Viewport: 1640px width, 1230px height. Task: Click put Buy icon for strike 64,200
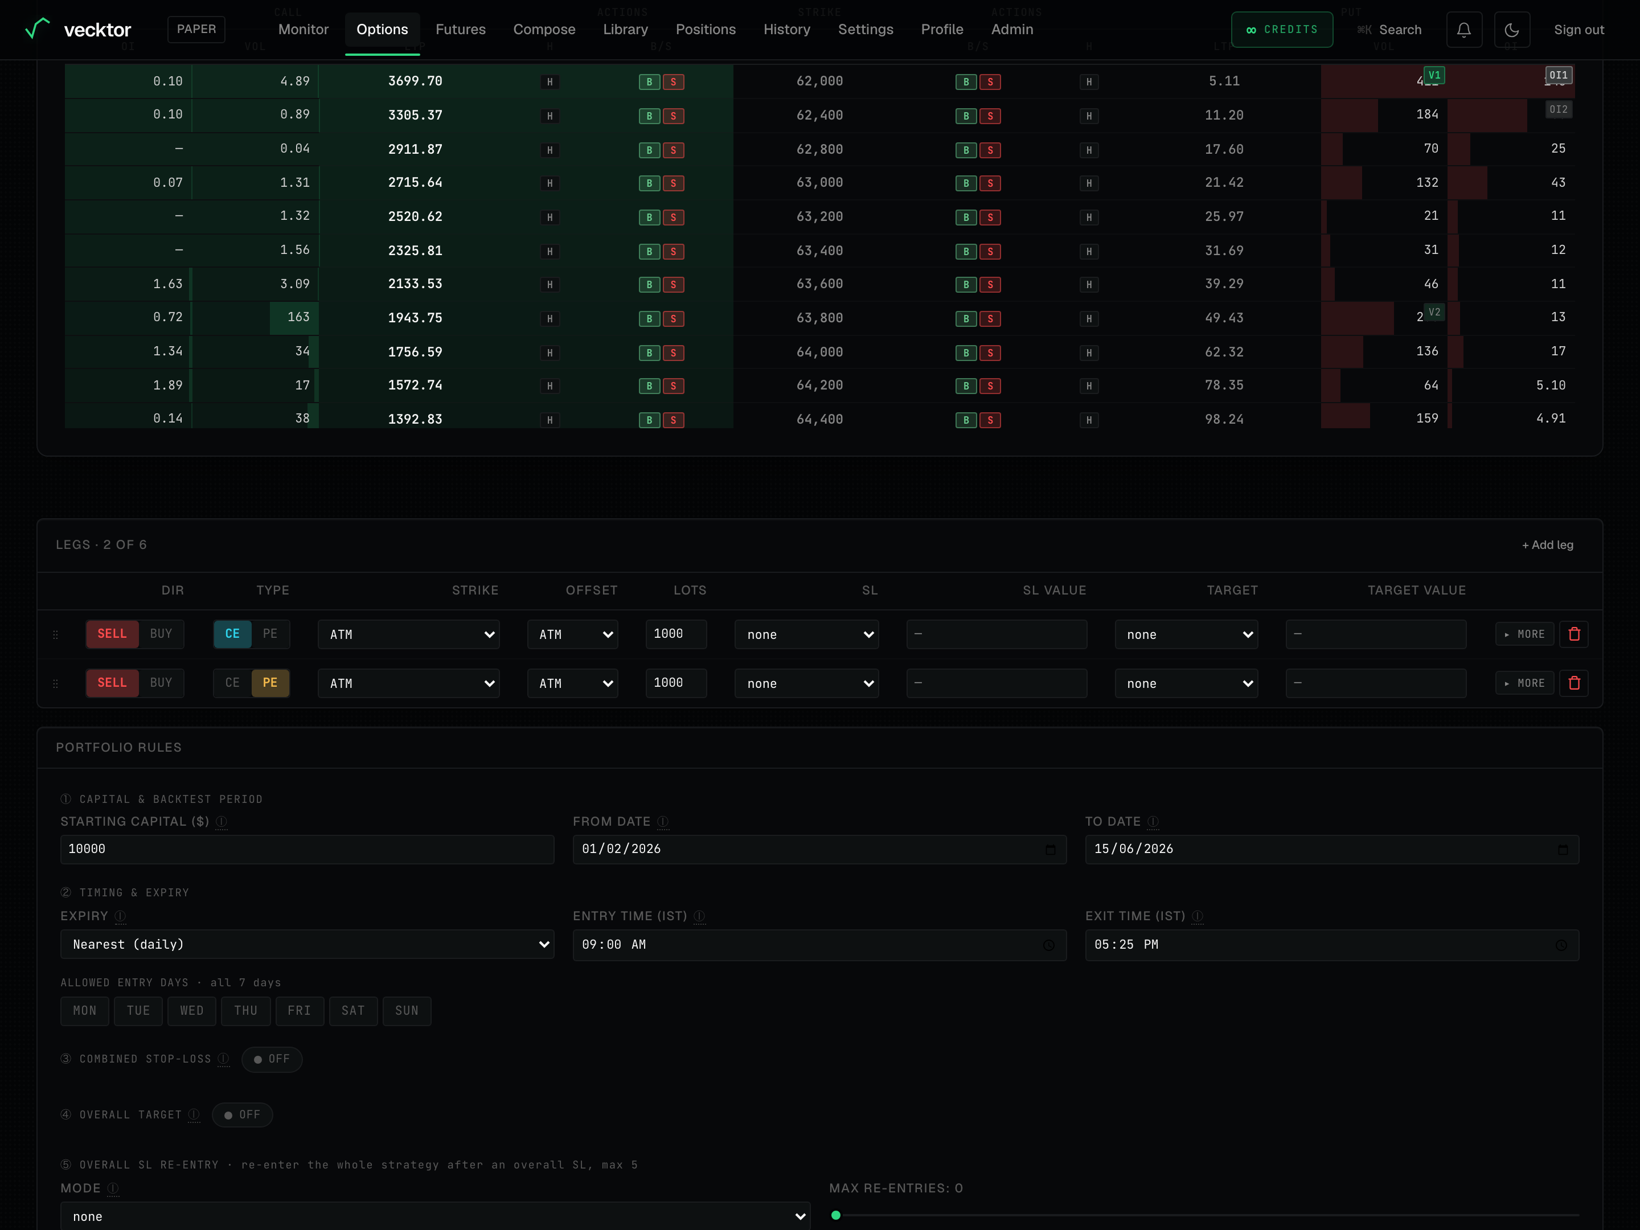[x=966, y=386]
